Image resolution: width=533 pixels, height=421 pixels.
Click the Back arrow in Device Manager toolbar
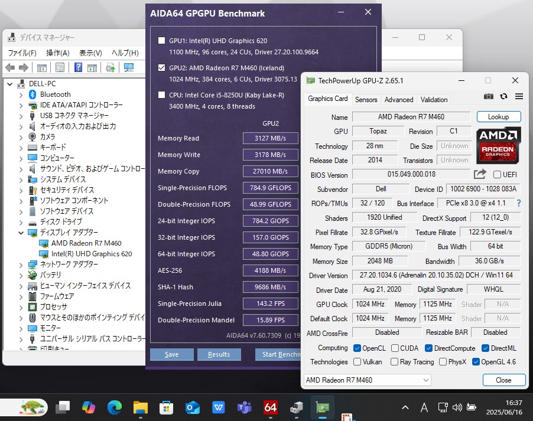[10, 68]
